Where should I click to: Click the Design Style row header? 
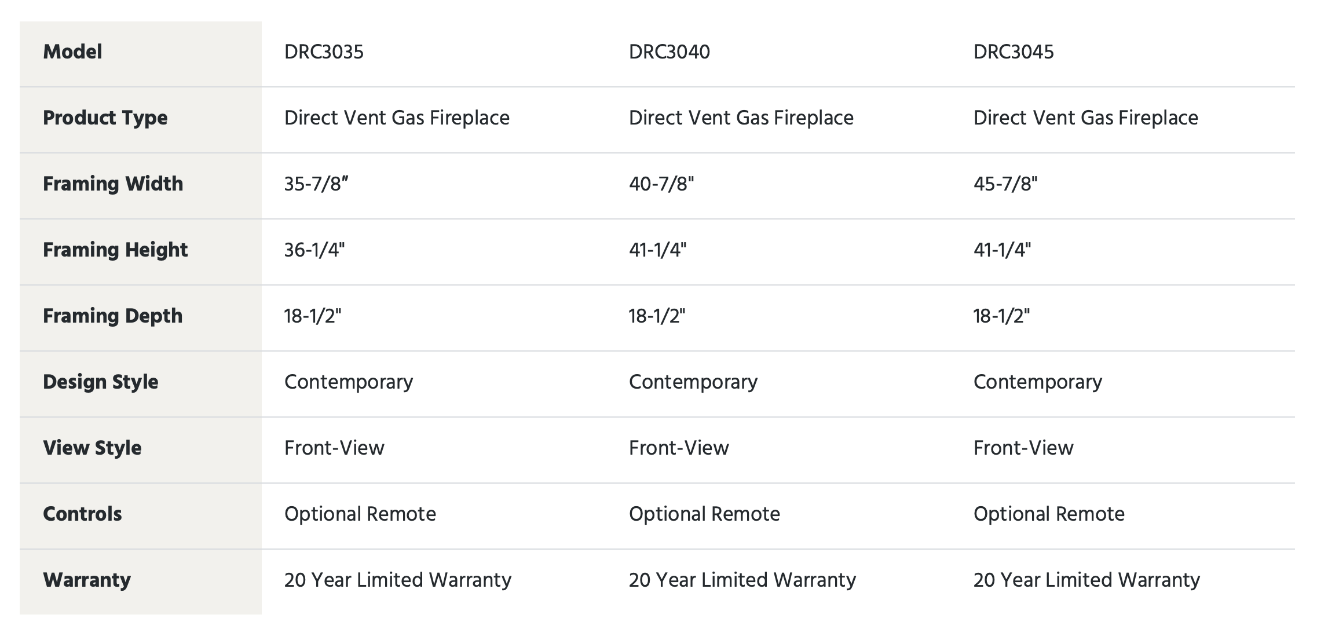click(x=101, y=382)
